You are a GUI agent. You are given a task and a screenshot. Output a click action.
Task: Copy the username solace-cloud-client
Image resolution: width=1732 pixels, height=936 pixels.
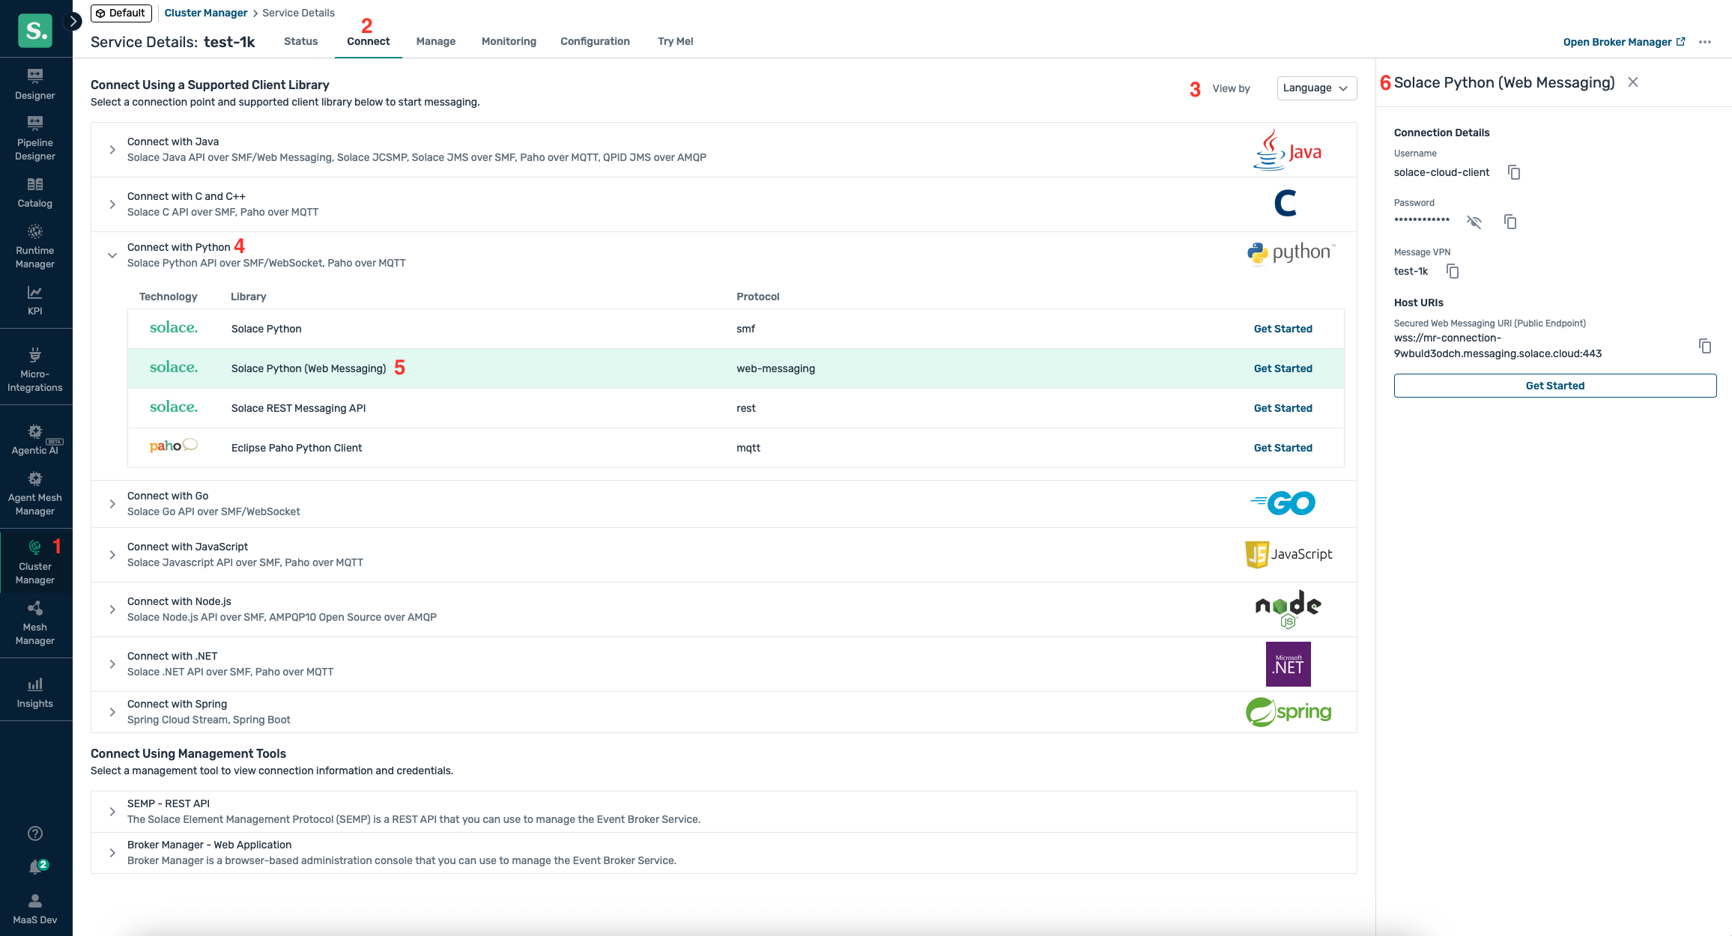1514,172
